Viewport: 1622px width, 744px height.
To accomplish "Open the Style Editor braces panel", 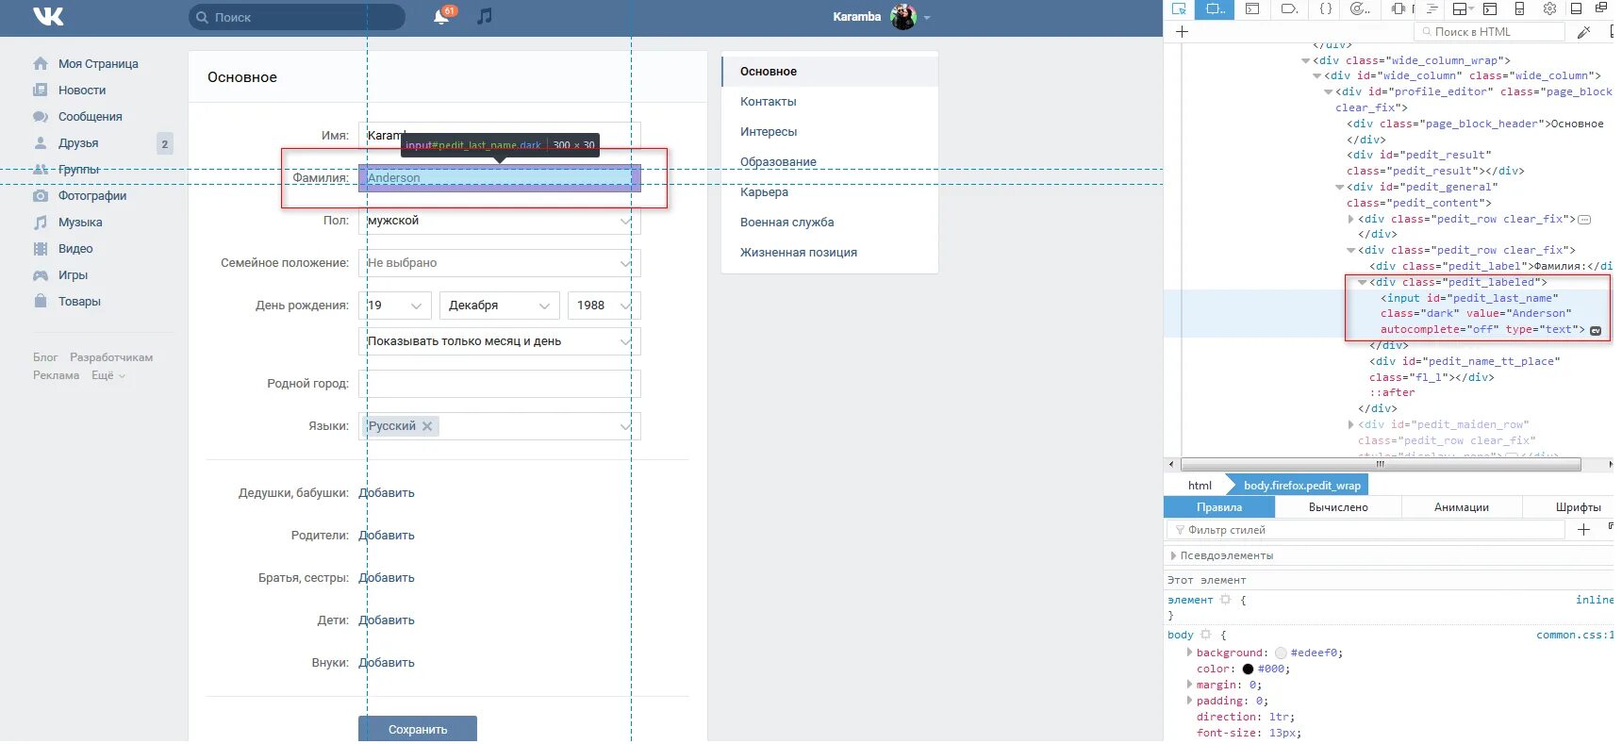I will (x=1326, y=8).
